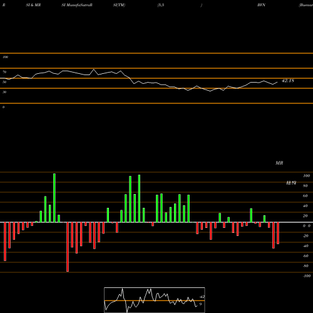Click the 40 label on MR axis
The height and width of the screenshot is (313, 313).
click(x=305, y=206)
